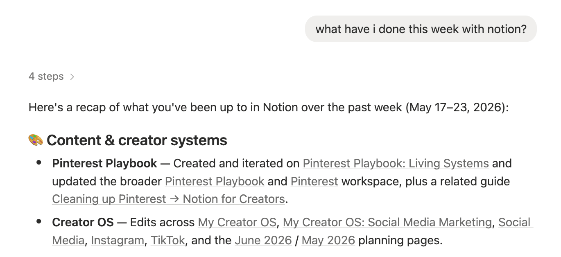Viewport: 561px width, 257px height.
Task: Open Pinterest Playbook: Living Systems link
Action: (396, 163)
